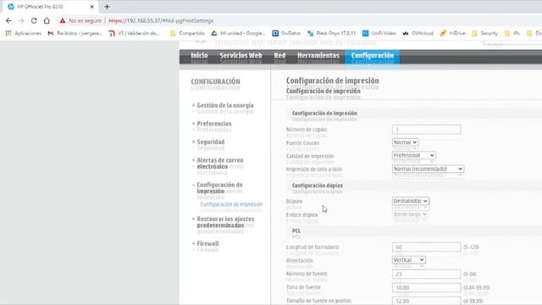Screen dimensions: 542x305
Task: Expand Gestión de la energía section
Action: click(x=223, y=105)
